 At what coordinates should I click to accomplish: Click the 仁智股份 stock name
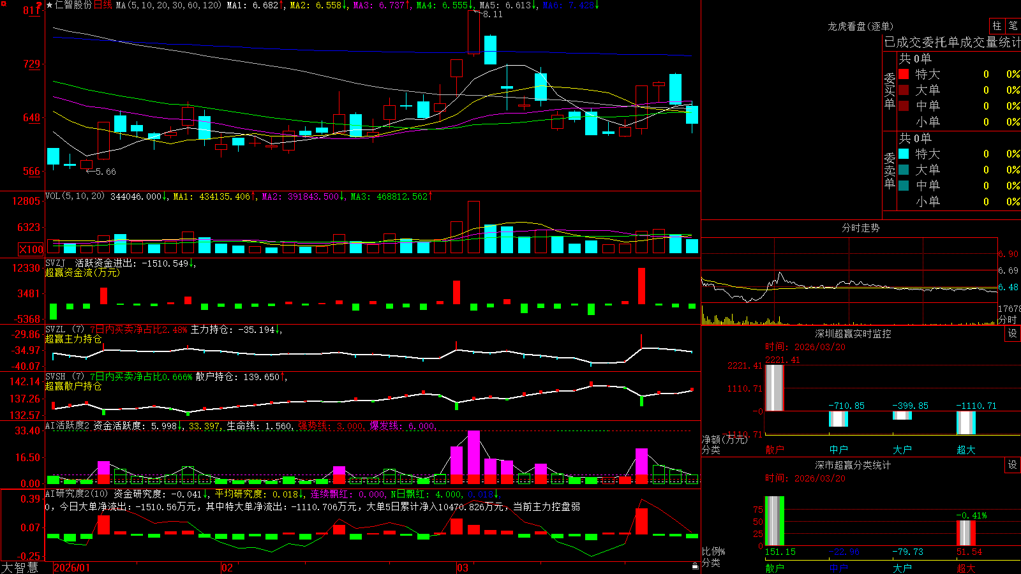point(73,5)
